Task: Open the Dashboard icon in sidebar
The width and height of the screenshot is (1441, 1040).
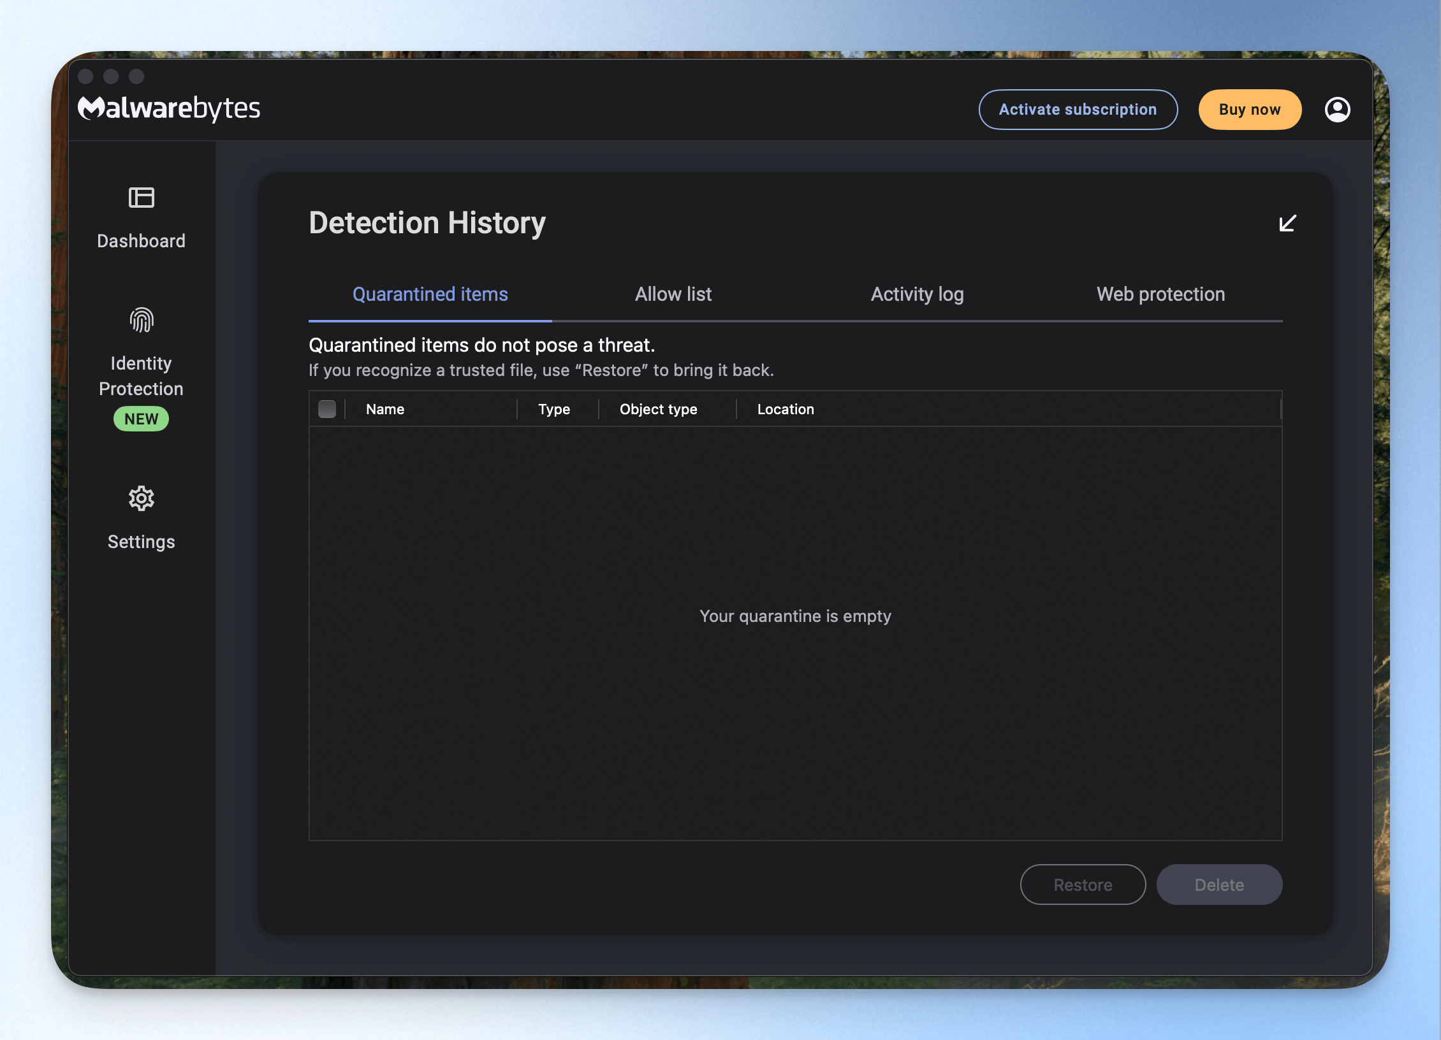Action: pos(141,198)
